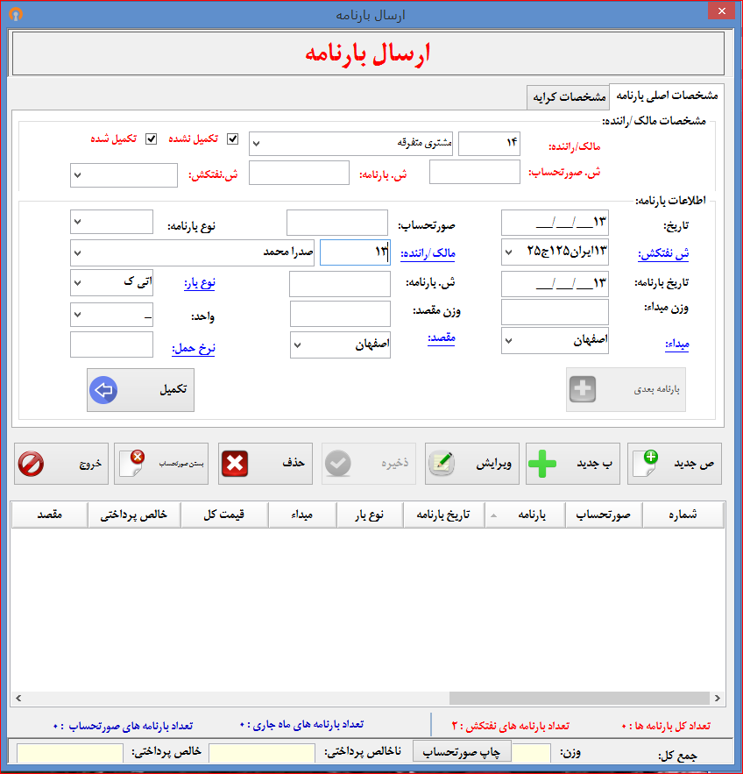The image size is (743, 774).
Task: Click the new document icon on ص جدید
Action: point(646,463)
